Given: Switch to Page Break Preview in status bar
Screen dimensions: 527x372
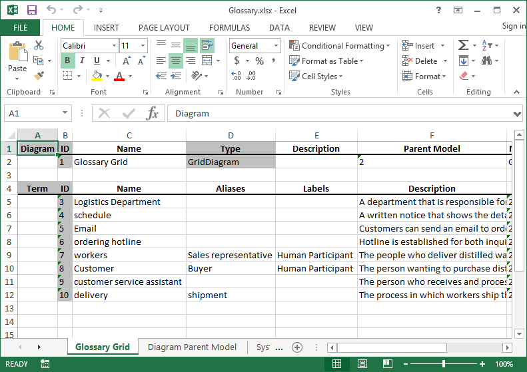Looking at the screenshot, I should (388, 364).
